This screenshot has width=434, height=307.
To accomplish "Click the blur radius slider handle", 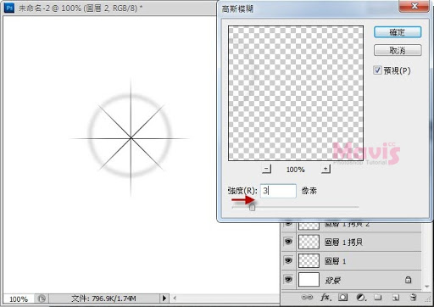I will pyautogui.click(x=252, y=208).
